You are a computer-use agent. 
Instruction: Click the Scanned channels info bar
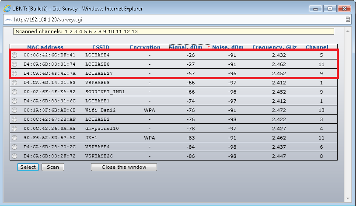(x=174, y=31)
